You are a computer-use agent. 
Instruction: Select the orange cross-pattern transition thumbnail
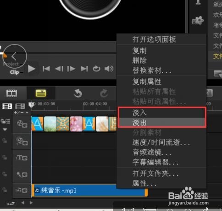(x=63, y=124)
